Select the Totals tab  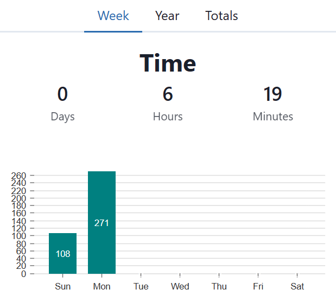pyautogui.click(x=221, y=16)
